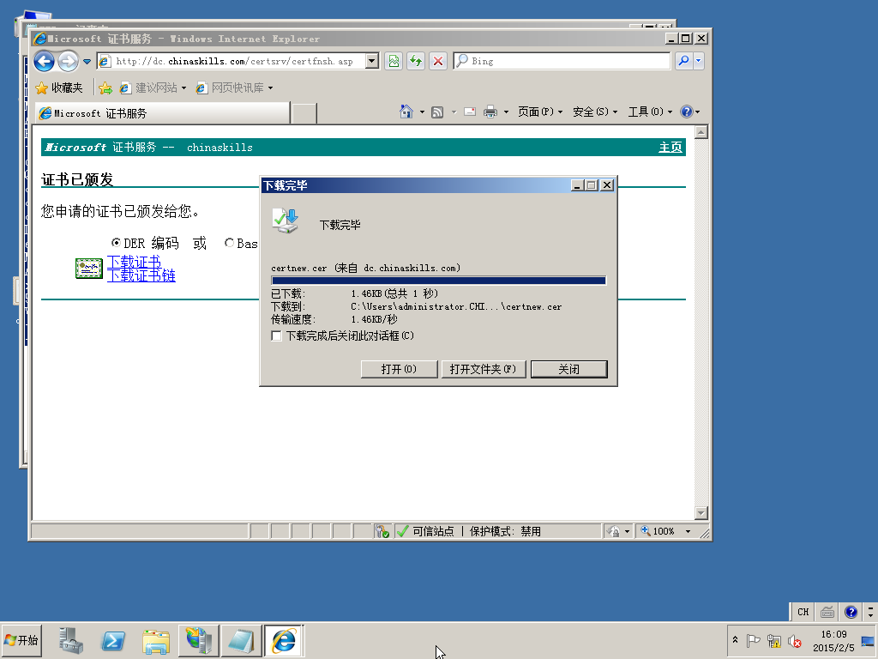The image size is (878, 659).
Task: Open Server Manager from the taskbar
Action: [71, 640]
